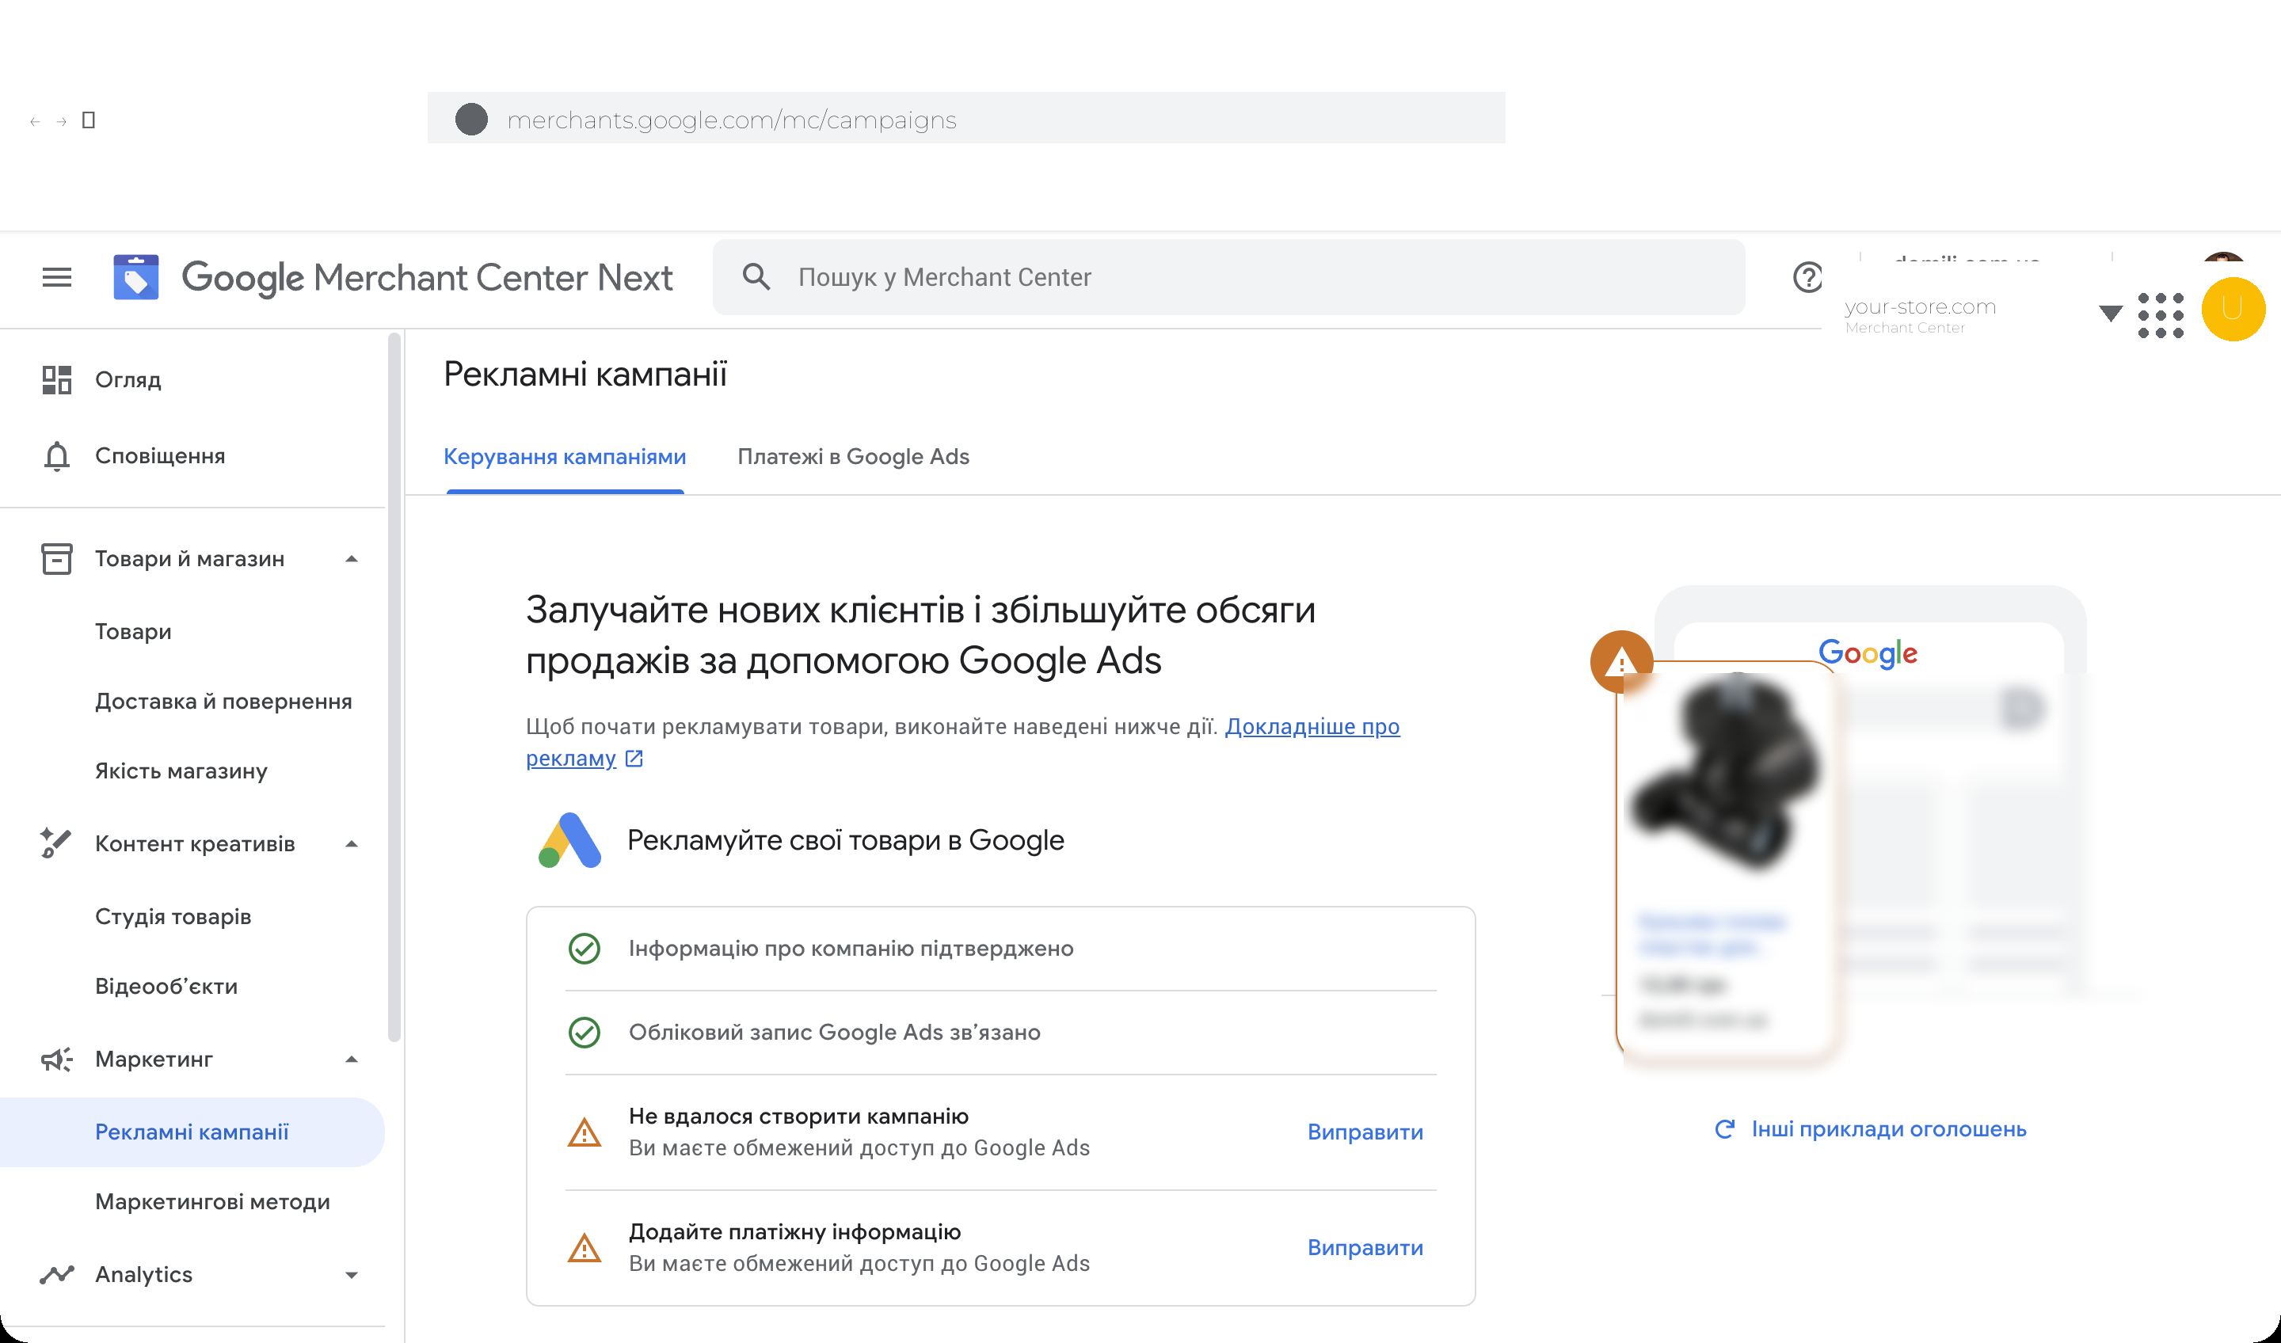The image size is (2281, 1343).
Task: Open the your-store.com account dropdown
Action: click(2110, 313)
